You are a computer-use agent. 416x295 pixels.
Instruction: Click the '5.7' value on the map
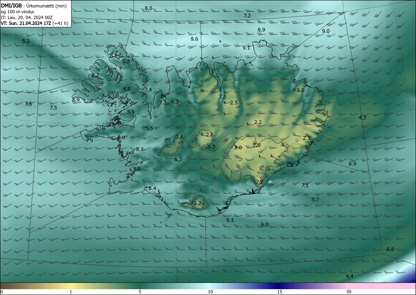point(315,199)
